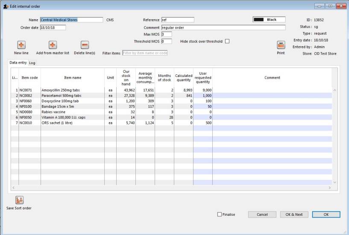Sort by Item name column header
The height and width of the screenshot is (235, 349).
73,78
